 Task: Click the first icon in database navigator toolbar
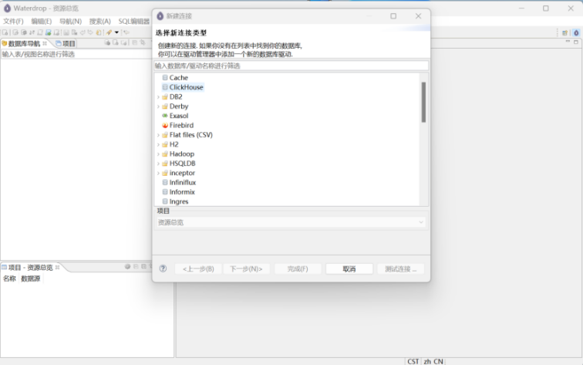pos(107,42)
